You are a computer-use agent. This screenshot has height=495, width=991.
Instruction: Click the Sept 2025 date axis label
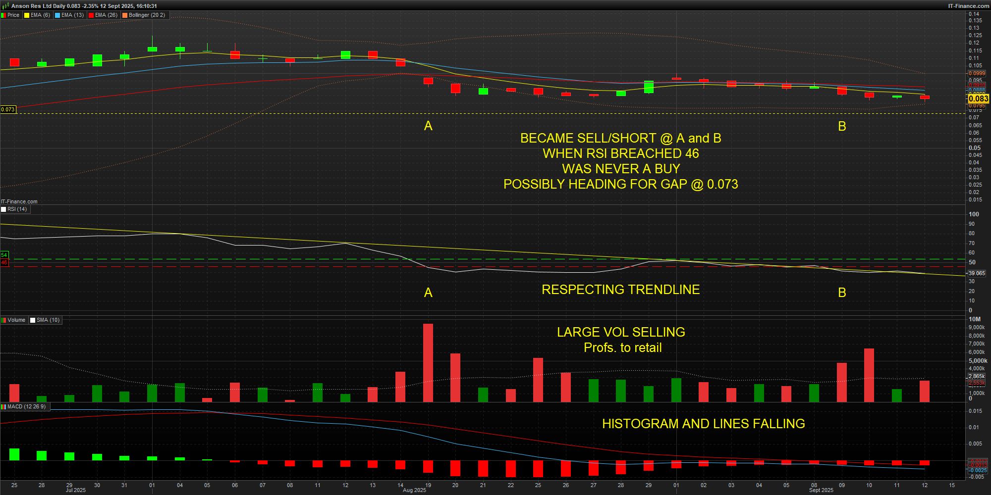tap(821, 490)
